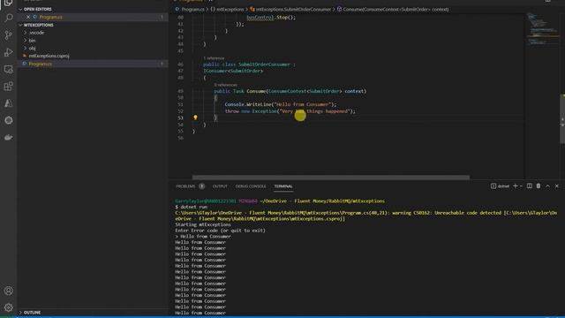Open the round icon view above Docker
This screenshot has width=565, height=318.
tap(8, 120)
